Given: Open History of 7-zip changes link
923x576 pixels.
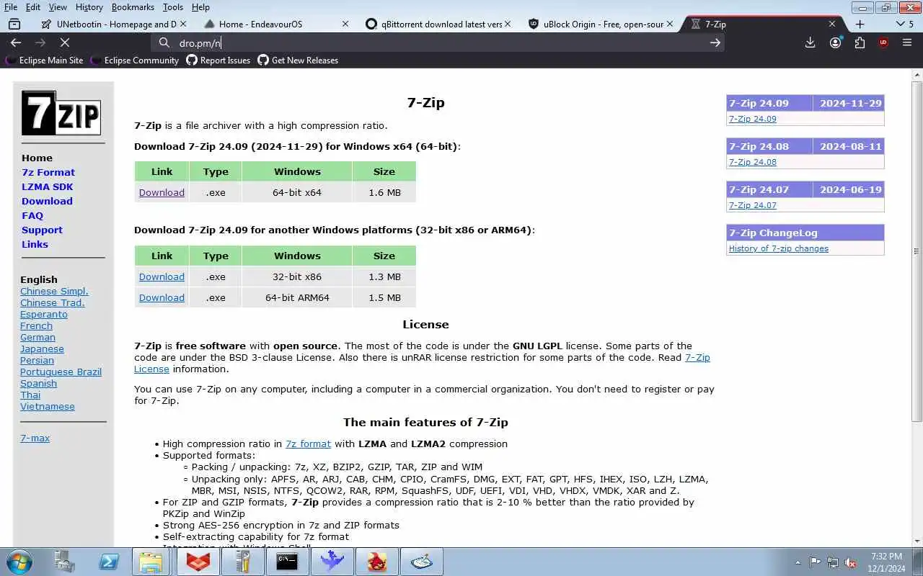Looking at the screenshot, I should 779,249.
